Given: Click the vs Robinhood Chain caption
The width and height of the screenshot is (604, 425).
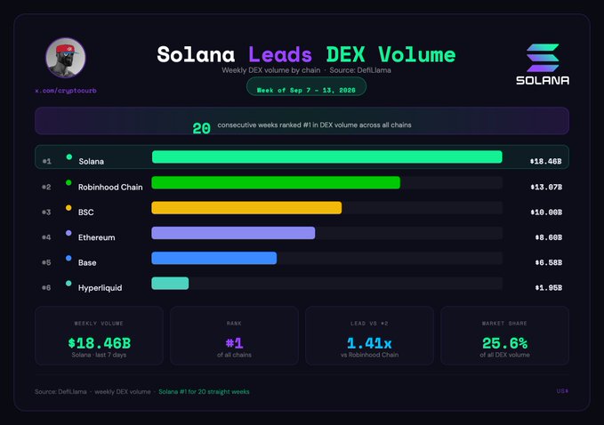Looking at the screenshot, I should click(369, 355).
